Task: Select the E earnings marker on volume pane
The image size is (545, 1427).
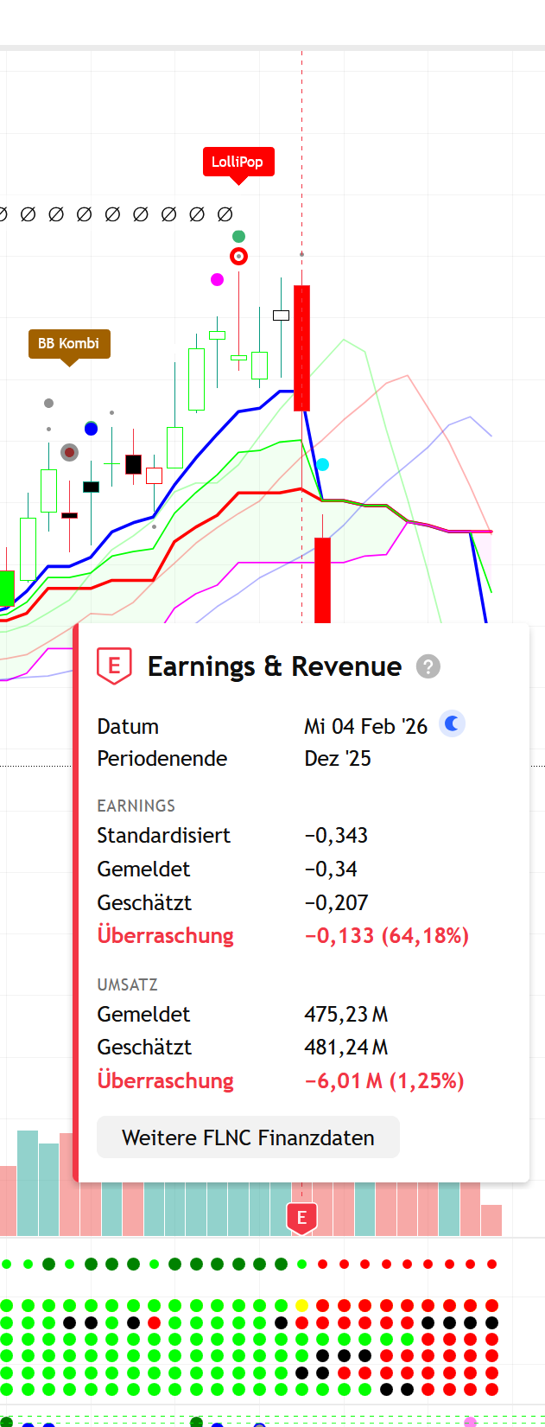Action: 301,1218
